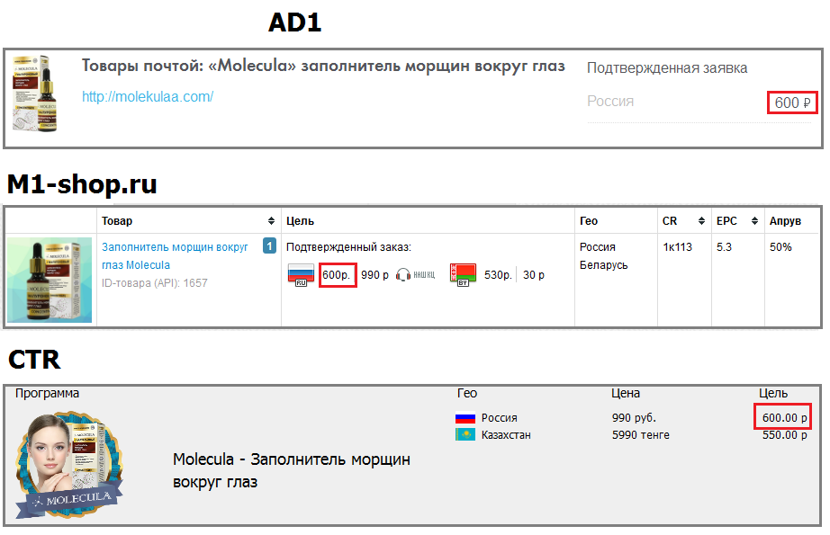Click the 600 ₽ payout in AD1
Viewport: 830px width, 535px height.
point(792,103)
